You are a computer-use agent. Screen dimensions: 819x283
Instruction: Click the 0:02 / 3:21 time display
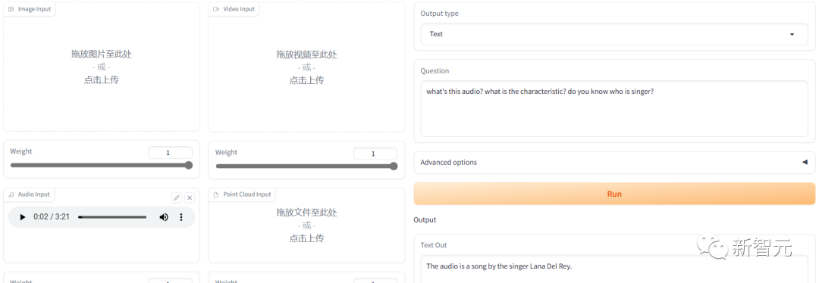pos(52,217)
